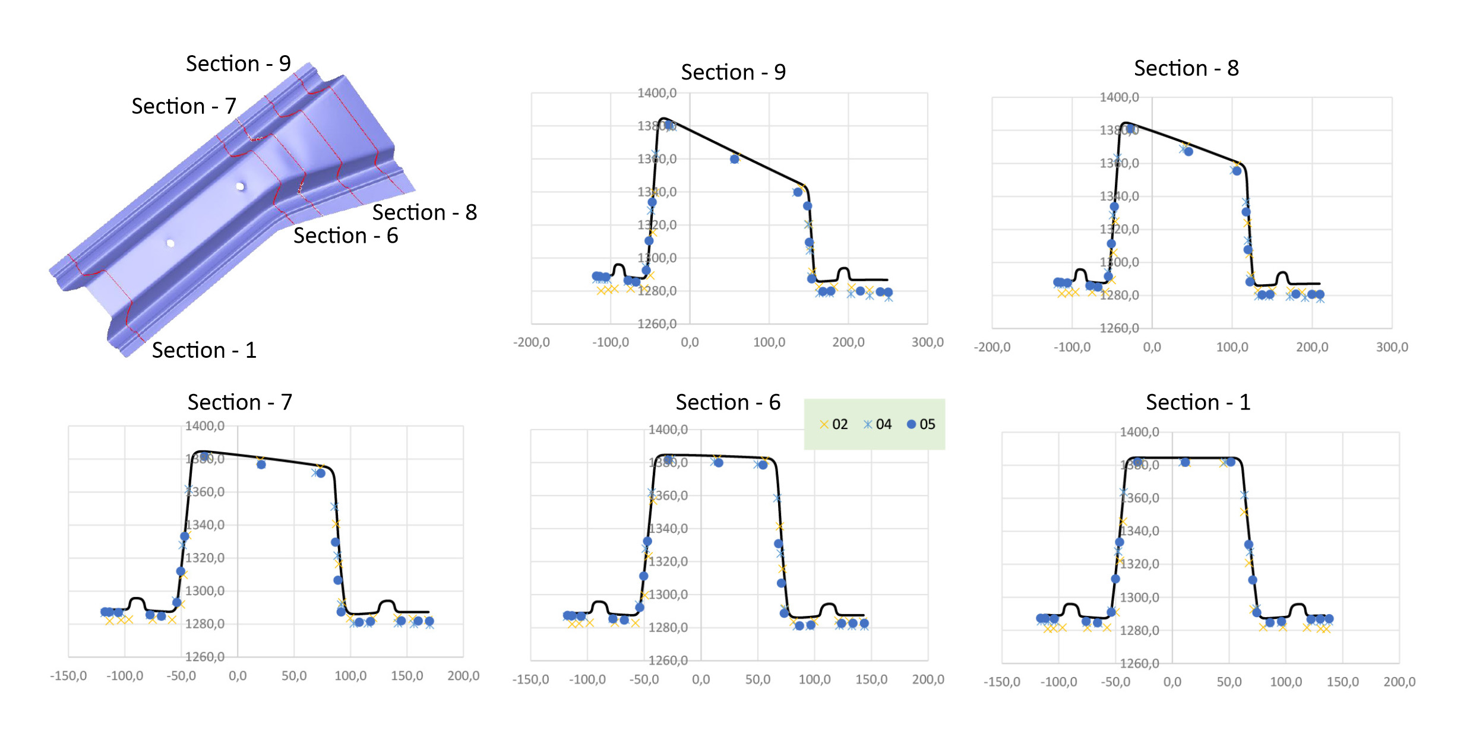The image size is (1473, 731).
Task: Click the Section - 8 chart title
Action: click(1186, 68)
